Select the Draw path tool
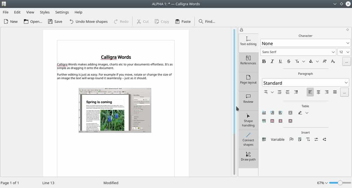Viewport: 352px width, 188px height. [x=248, y=157]
